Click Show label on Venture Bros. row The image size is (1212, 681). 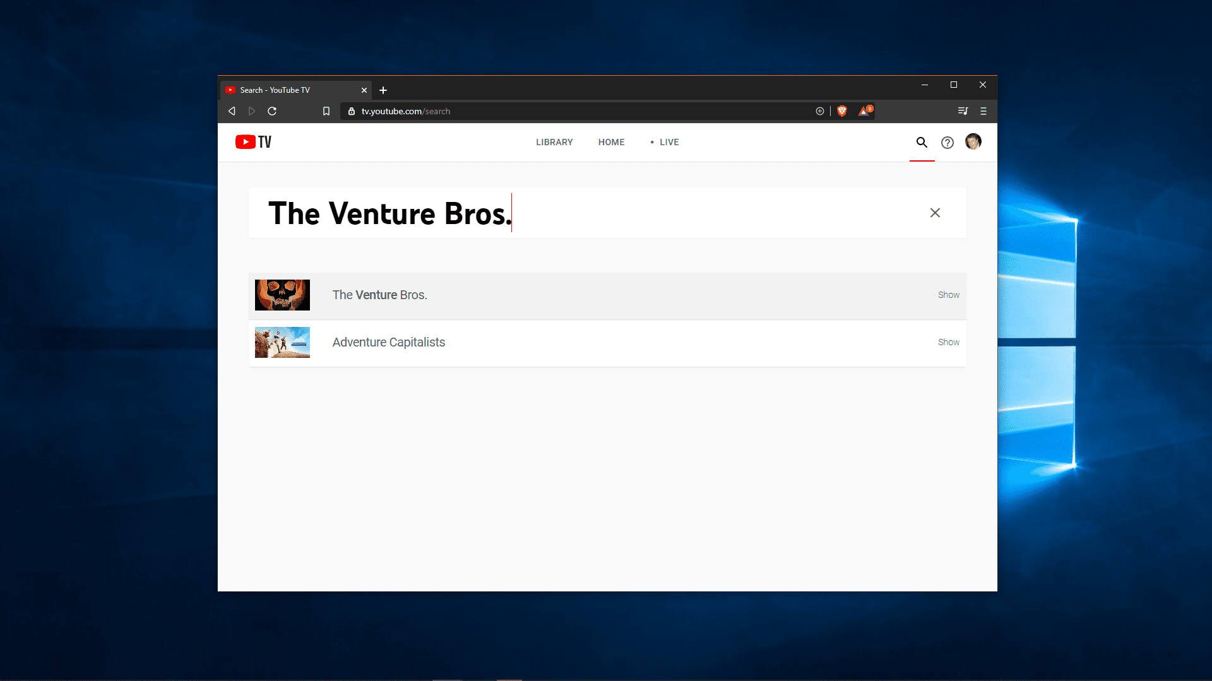(948, 295)
